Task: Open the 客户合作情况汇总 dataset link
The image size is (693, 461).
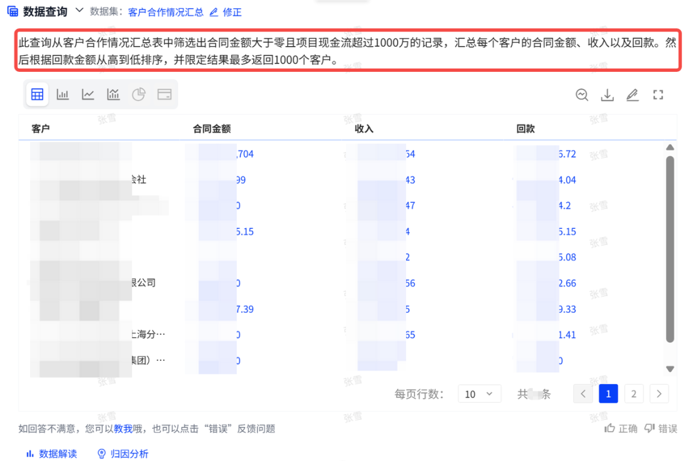Action: tap(166, 12)
